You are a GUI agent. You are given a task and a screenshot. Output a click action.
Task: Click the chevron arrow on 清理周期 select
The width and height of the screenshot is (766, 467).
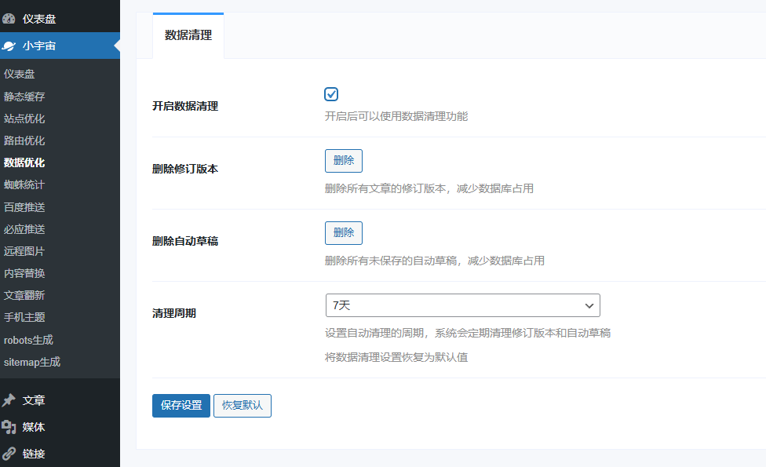pyautogui.click(x=589, y=305)
